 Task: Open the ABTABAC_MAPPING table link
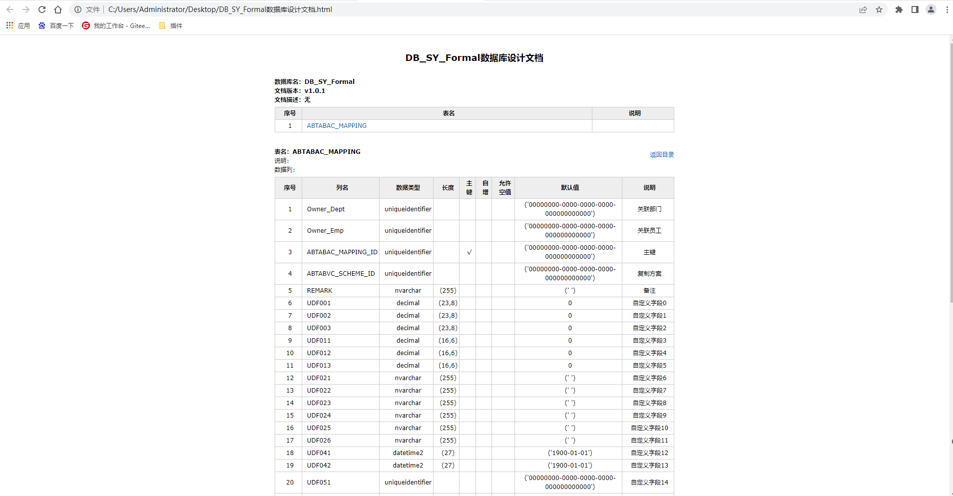pos(337,126)
